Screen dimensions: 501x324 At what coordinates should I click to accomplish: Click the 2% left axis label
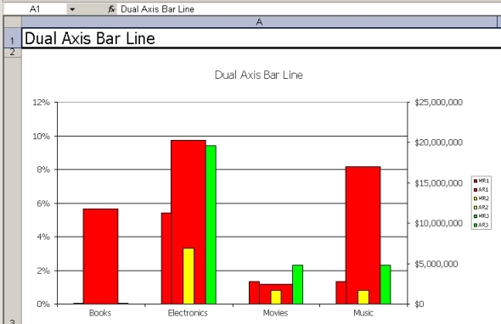click(x=43, y=271)
